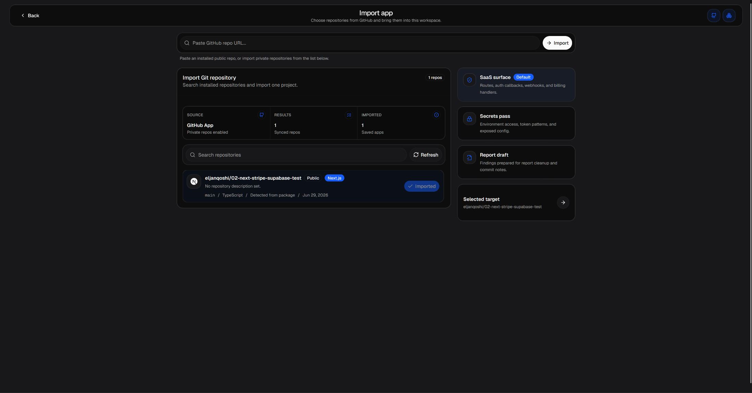Click the magnifier icon in URL field
Image resolution: width=752 pixels, height=393 pixels.
[187, 43]
